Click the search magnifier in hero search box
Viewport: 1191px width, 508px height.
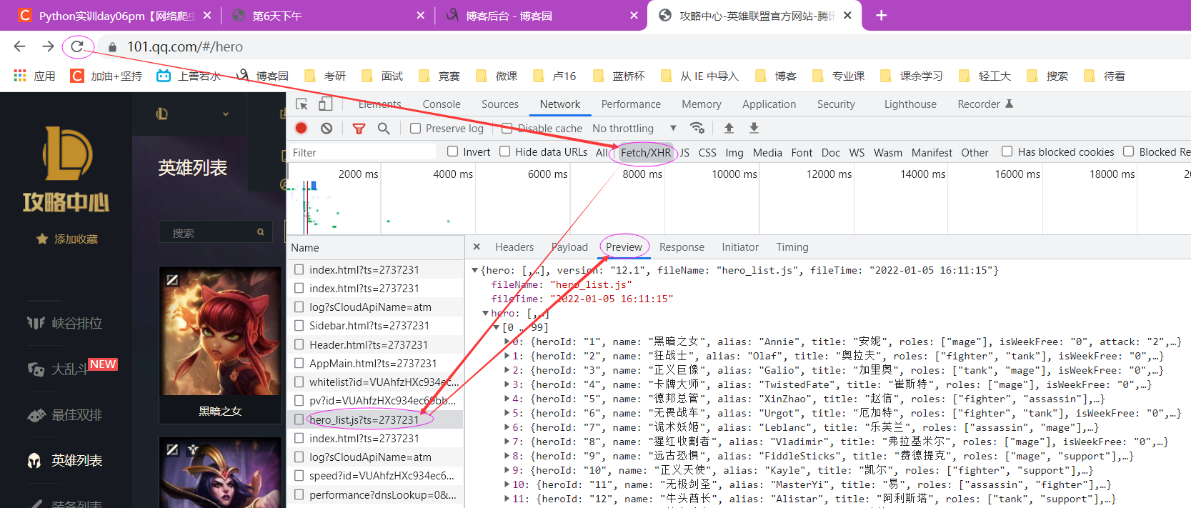(x=261, y=232)
